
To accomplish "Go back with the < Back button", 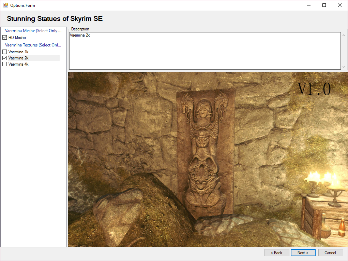I will [x=277, y=253].
